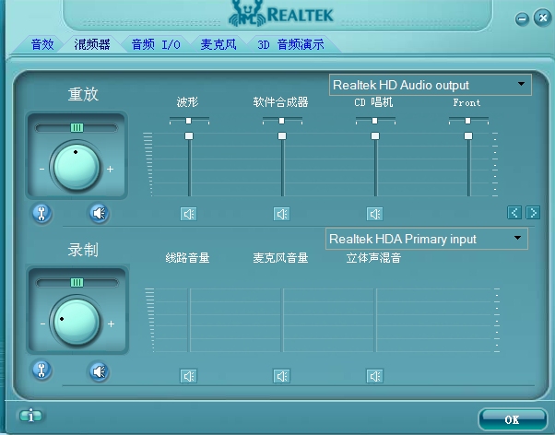The height and width of the screenshot is (435, 555).
Task: Open the 3D 音频演示 tab
Action: click(x=289, y=44)
